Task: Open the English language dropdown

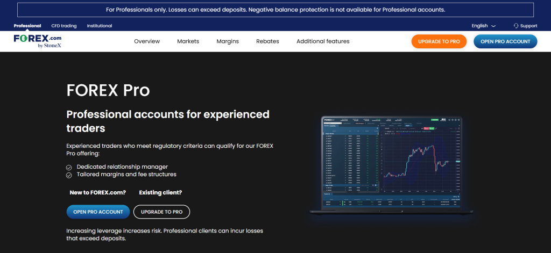Action: pyautogui.click(x=483, y=26)
